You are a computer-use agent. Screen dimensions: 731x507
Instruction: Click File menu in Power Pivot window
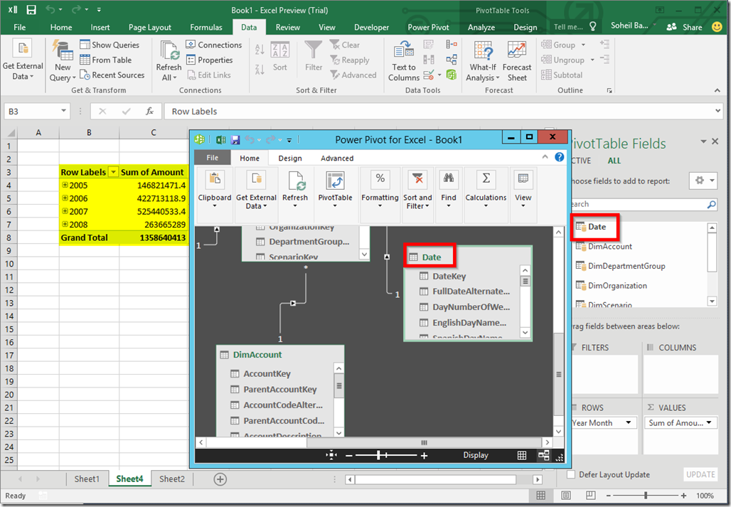point(212,158)
